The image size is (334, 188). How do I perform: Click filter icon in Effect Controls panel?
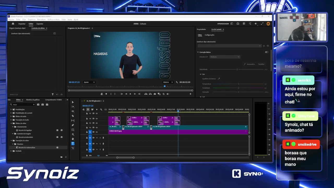click(53, 95)
